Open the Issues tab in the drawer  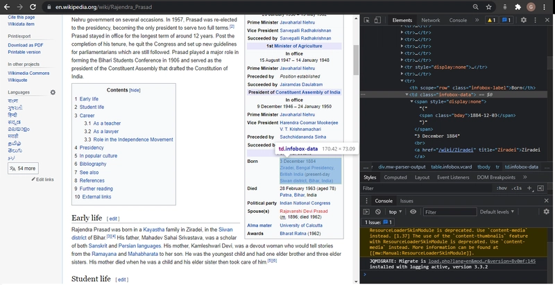click(407, 201)
